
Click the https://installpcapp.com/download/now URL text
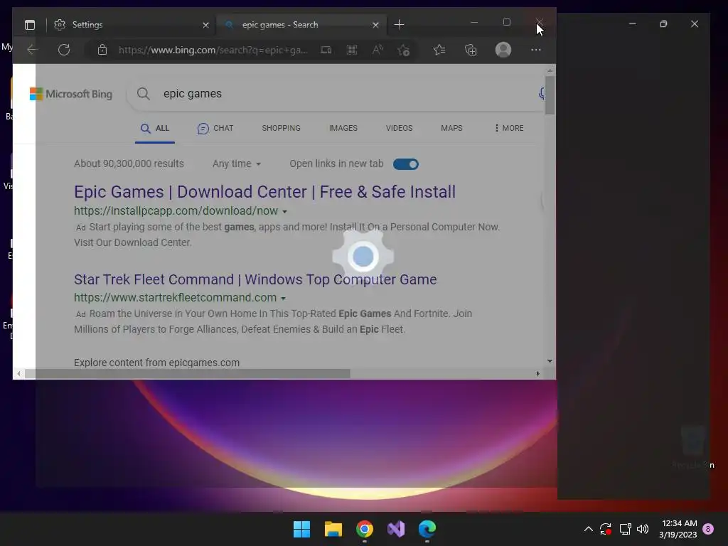click(176, 210)
